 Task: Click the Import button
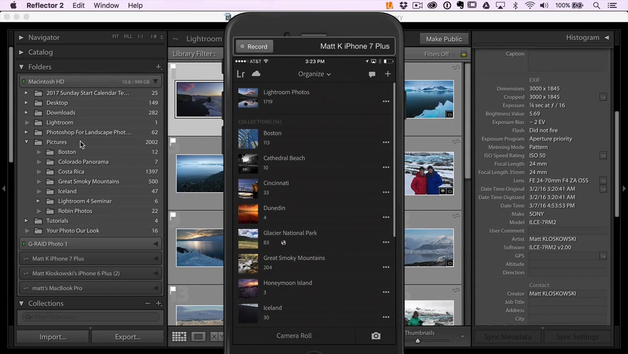(53, 337)
